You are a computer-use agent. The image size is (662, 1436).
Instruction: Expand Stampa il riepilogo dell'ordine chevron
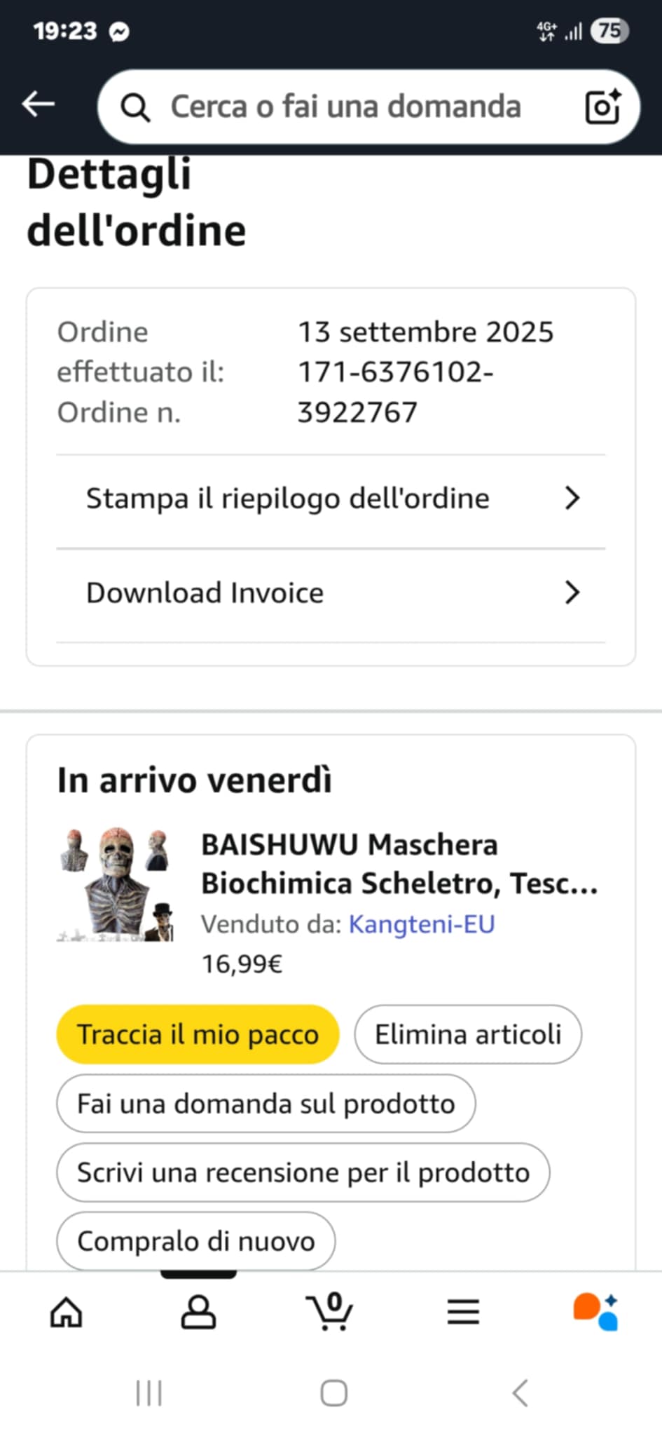click(x=572, y=499)
